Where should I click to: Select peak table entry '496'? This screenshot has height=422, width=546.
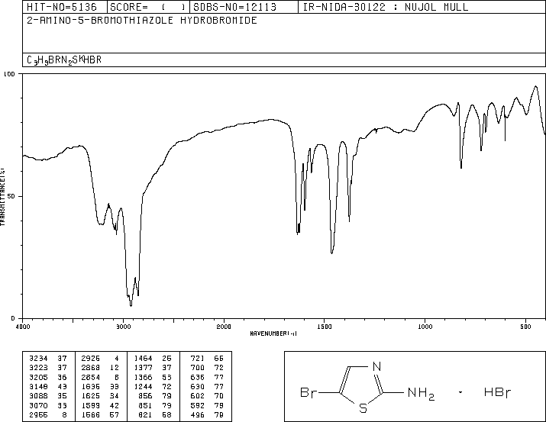198,414
